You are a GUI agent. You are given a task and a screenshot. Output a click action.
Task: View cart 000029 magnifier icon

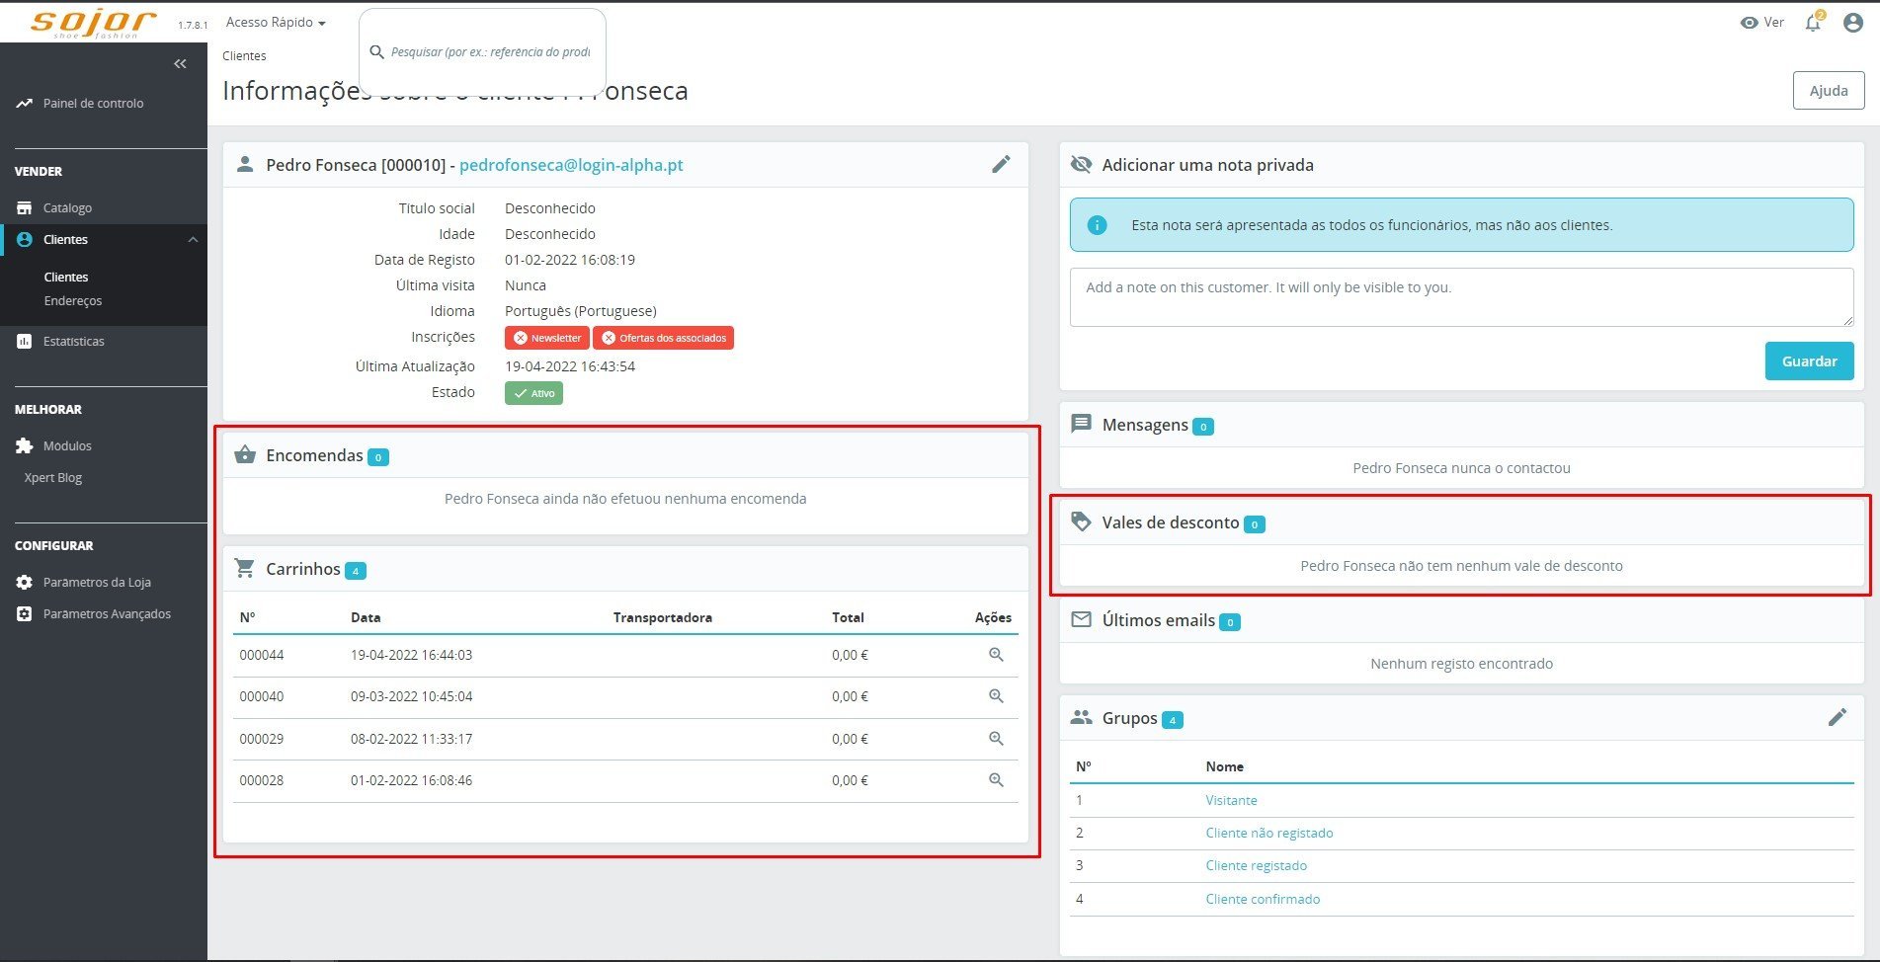coord(996,739)
